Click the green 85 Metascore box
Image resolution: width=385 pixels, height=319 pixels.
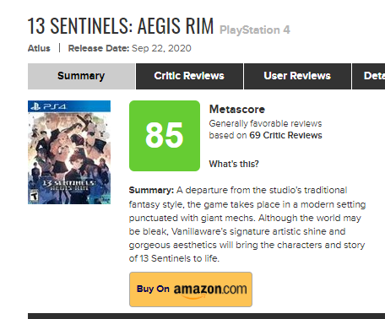(165, 136)
